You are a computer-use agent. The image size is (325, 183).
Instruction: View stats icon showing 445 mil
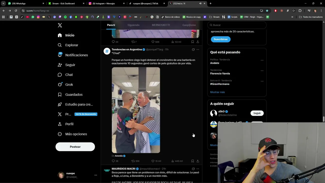[173, 161]
